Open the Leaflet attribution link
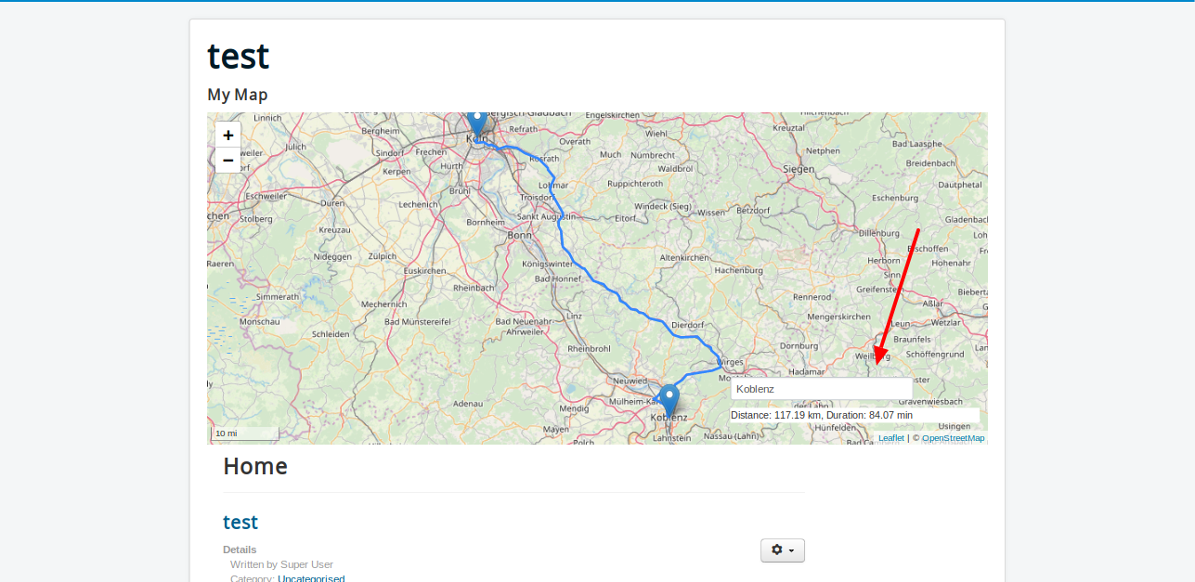The height and width of the screenshot is (582, 1195). [x=891, y=438]
